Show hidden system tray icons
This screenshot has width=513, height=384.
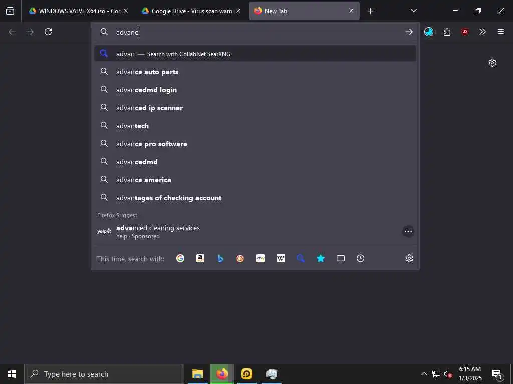[424, 374]
